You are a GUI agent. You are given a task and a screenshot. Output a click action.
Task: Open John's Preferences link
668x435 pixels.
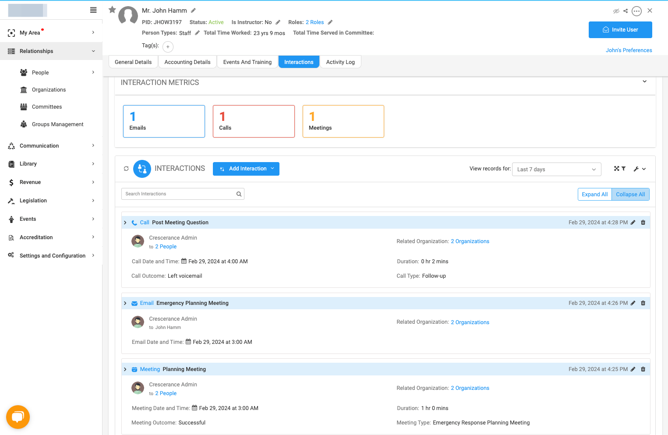coord(629,50)
